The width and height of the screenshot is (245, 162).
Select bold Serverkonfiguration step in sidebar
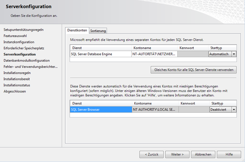[20, 54]
